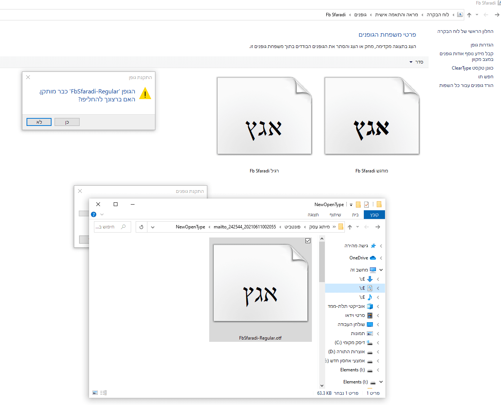Expand the bottom Elements (I:) tree node

tap(381, 382)
